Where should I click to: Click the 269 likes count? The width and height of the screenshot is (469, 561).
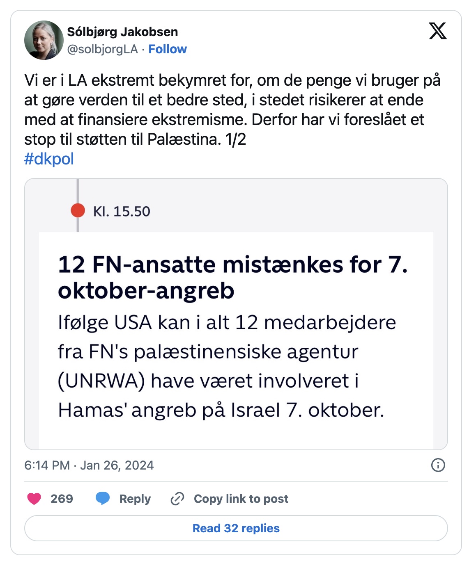coord(62,499)
